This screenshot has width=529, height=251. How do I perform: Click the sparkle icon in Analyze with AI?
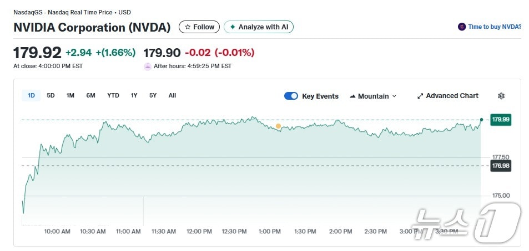click(233, 27)
